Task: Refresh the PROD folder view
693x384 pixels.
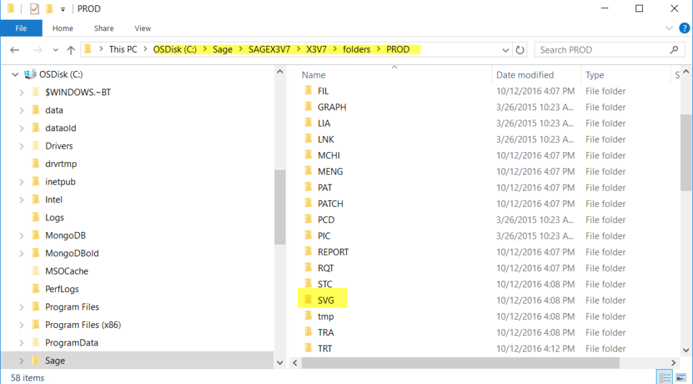Action: [520, 50]
